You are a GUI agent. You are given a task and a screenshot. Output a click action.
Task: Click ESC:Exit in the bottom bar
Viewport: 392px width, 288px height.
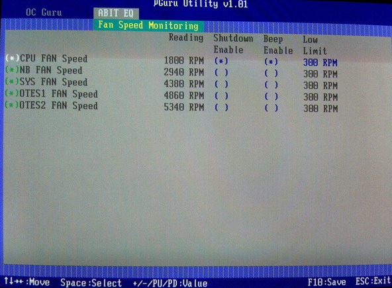pos(373,281)
